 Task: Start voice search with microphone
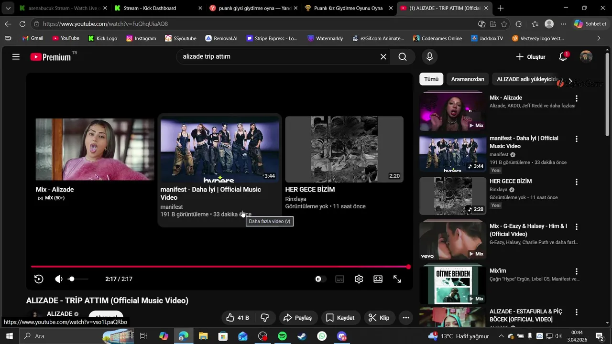[x=429, y=57]
